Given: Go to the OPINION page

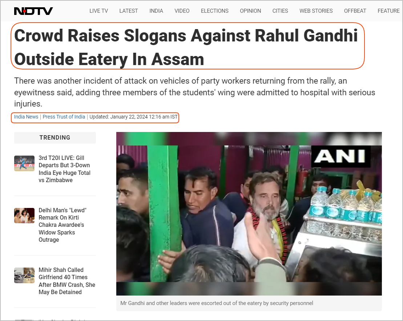Looking at the screenshot, I should (250, 11).
